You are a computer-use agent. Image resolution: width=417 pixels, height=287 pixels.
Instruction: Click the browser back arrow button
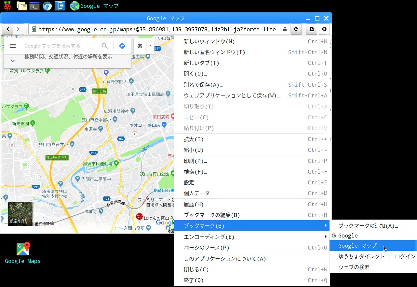tap(7, 29)
